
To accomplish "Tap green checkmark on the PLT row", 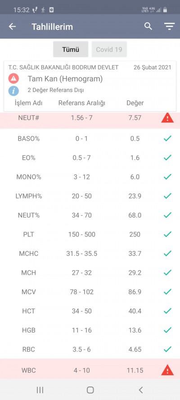I will pos(167,234).
